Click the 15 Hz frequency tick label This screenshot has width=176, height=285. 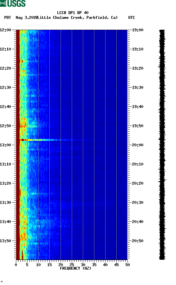[x=49, y=265]
